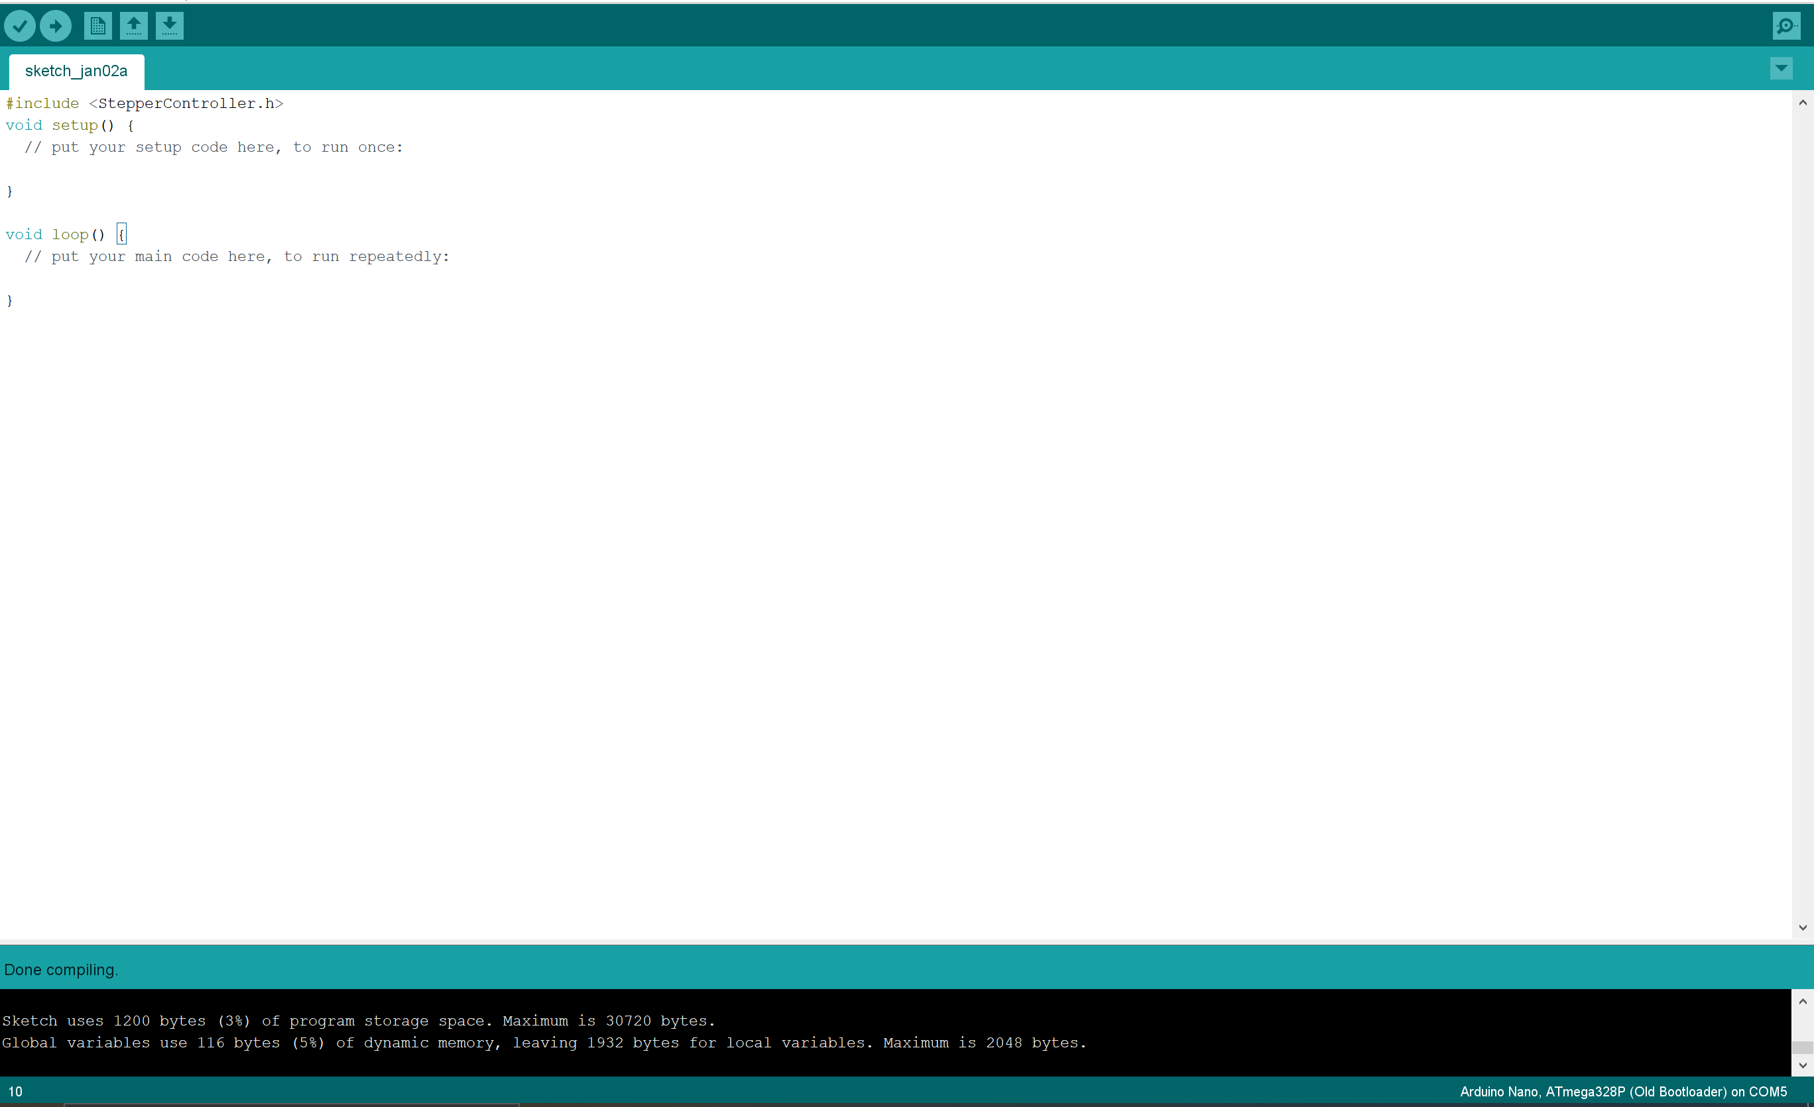Open the tab options dropdown arrow
The height and width of the screenshot is (1107, 1814).
coord(1781,68)
